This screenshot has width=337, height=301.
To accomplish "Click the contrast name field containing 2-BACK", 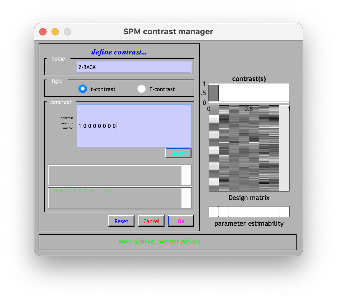I will tap(134, 67).
